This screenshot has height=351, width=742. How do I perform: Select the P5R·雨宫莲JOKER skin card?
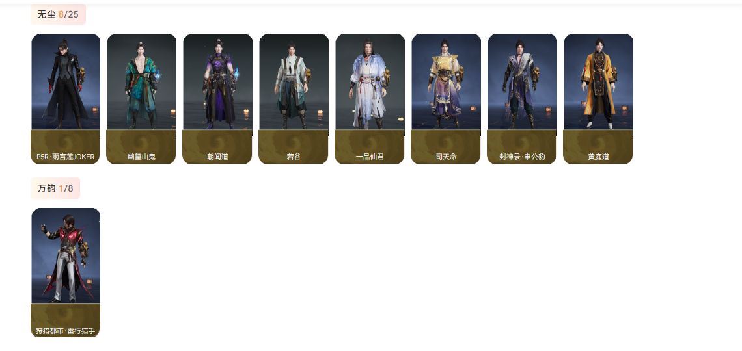(x=66, y=99)
